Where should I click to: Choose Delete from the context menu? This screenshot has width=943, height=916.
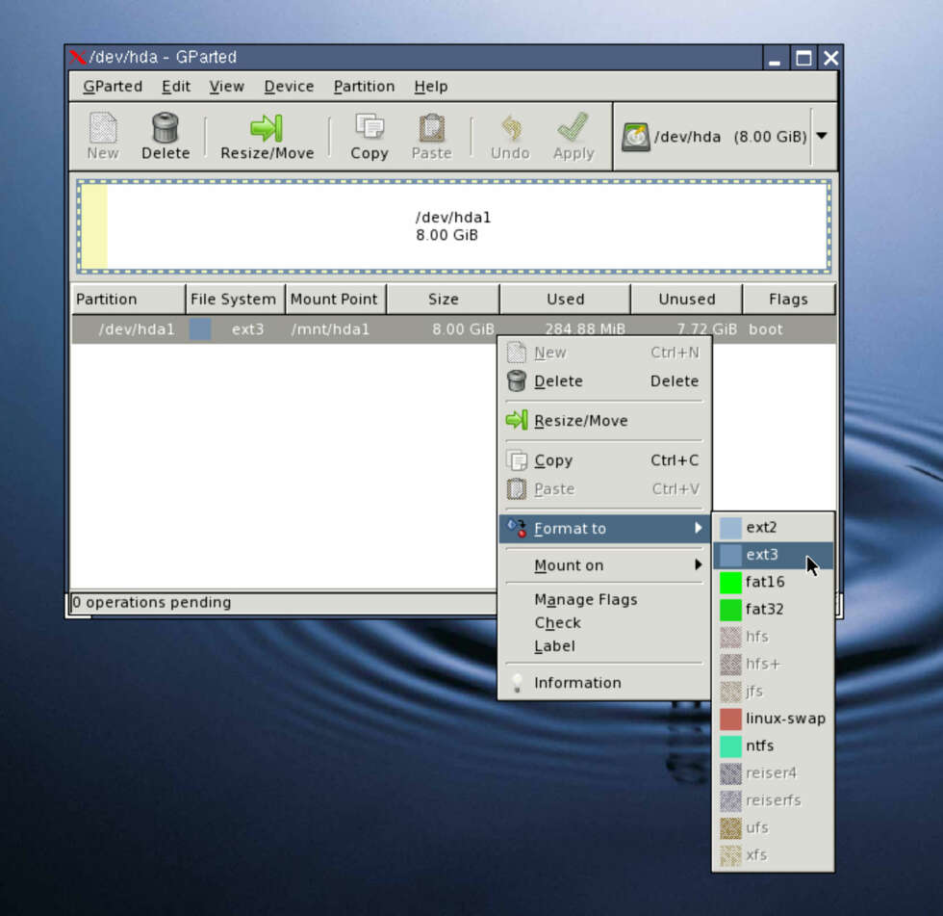pyautogui.click(x=604, y=381)
